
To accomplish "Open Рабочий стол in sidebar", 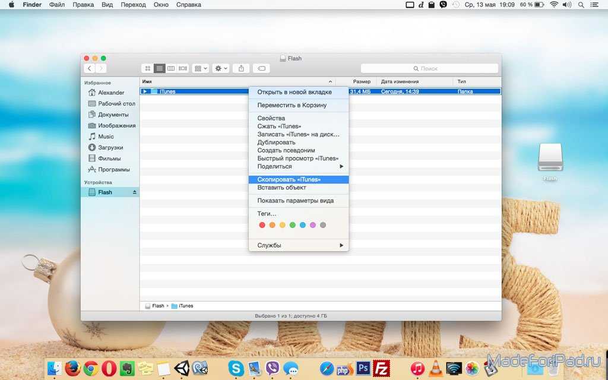I will point(112,103).
